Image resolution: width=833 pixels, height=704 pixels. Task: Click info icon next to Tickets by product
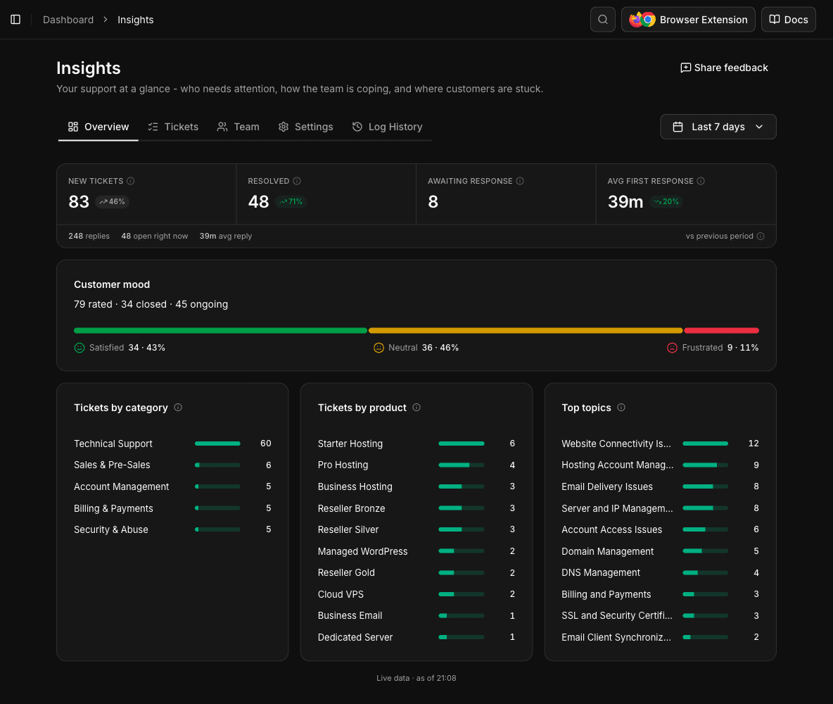point(416,408)
